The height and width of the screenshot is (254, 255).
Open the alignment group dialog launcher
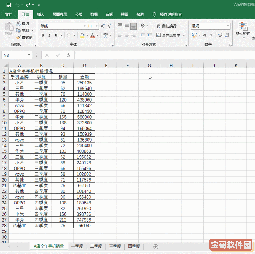click(x=186, y=45)
